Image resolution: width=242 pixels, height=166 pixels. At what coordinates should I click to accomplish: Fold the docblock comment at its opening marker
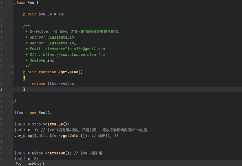[13, 26]
